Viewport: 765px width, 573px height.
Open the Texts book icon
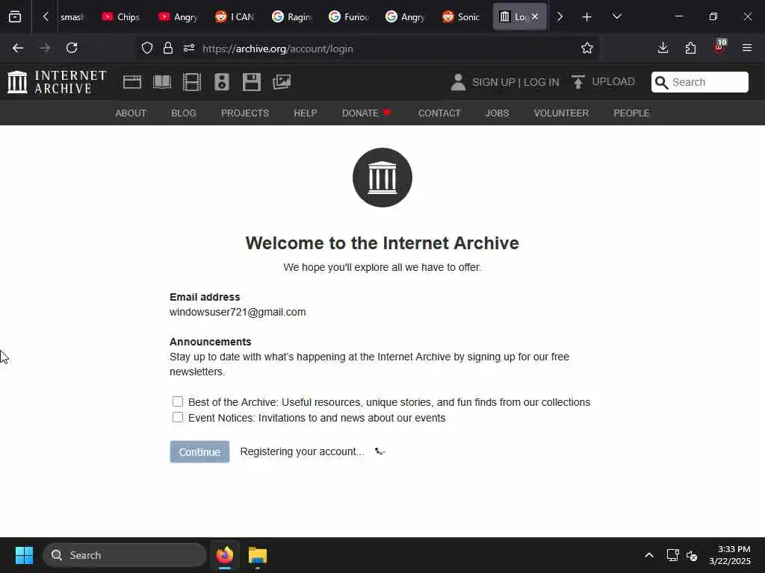[162, 82]
